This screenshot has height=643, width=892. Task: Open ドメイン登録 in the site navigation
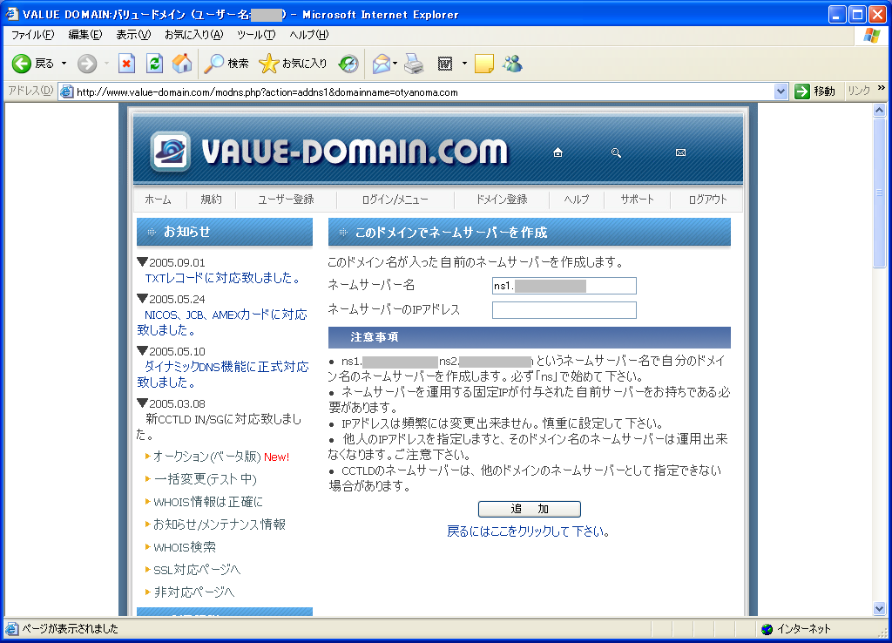[502, 200]
